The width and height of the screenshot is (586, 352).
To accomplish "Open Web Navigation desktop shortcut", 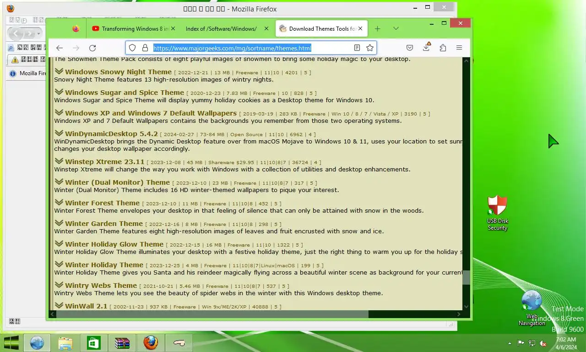I will coord(532,308).
